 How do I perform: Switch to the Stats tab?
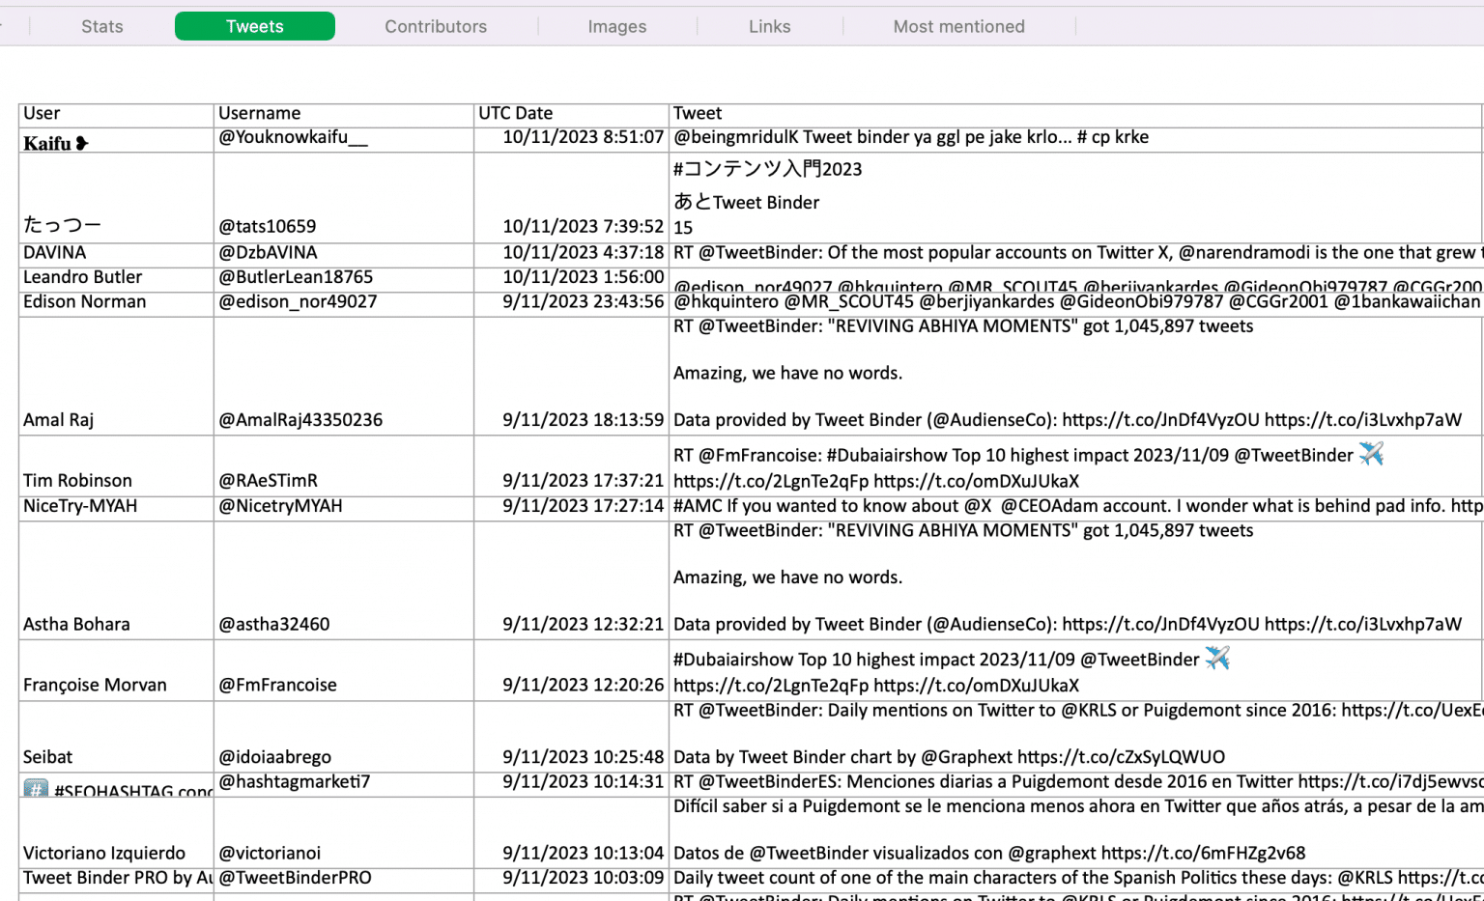[101, 26]
